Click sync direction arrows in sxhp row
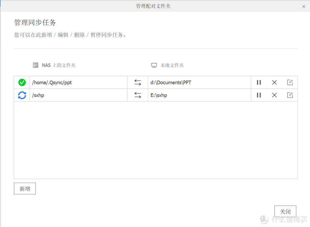This screenshot has height=227, width=310. coord(138,95)
